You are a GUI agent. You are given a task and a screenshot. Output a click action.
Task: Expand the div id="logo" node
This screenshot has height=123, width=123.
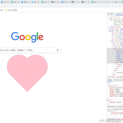click(112, 43)
